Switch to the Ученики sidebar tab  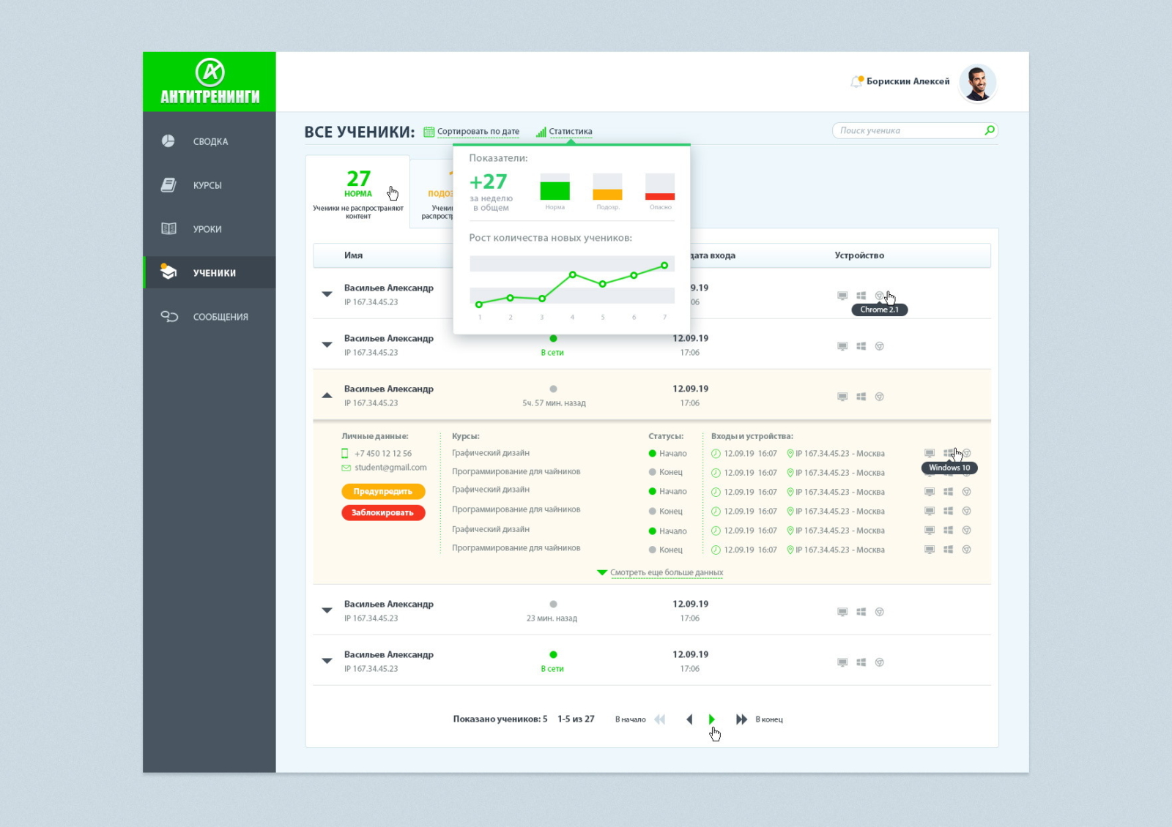(x=213, y=272)
